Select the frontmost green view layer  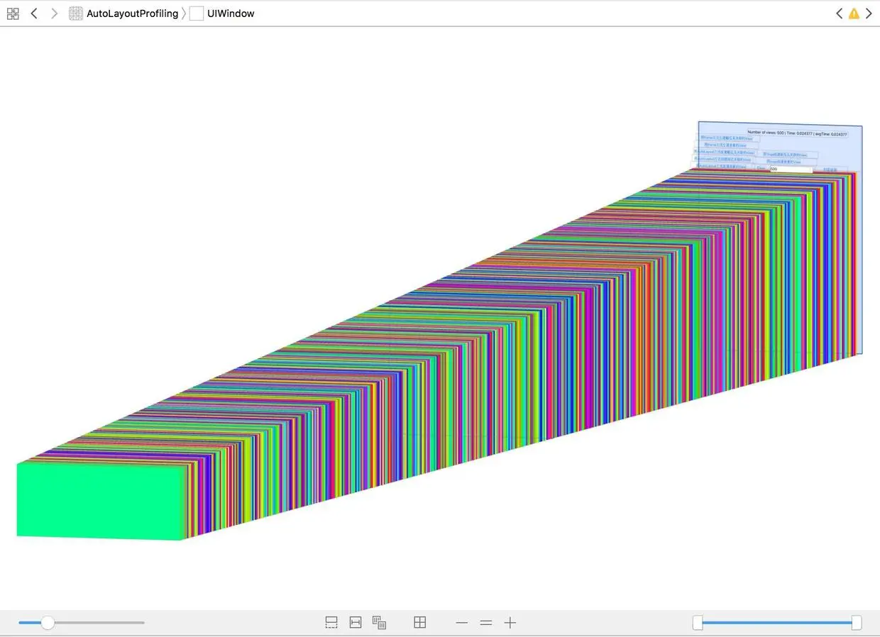coord(100,501)
